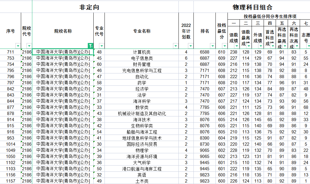
Task: Select the 海洋资源与环境 cell
Action: (141, 157)
